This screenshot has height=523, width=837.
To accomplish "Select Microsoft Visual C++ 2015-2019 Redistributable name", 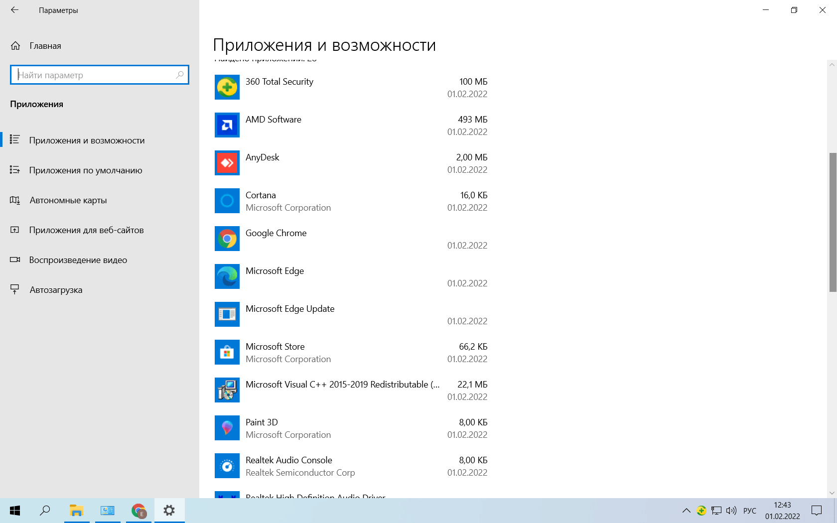I will pos(343,385).
